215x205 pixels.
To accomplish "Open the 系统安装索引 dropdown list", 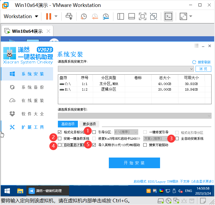I will pyautogui.click(x=209, y=116).
